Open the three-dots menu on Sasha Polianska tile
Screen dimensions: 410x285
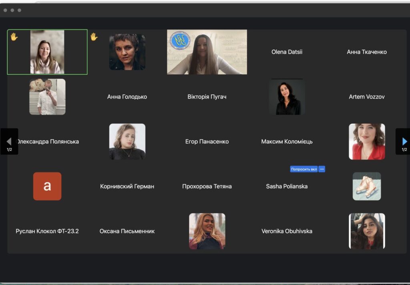pos(322,169)
